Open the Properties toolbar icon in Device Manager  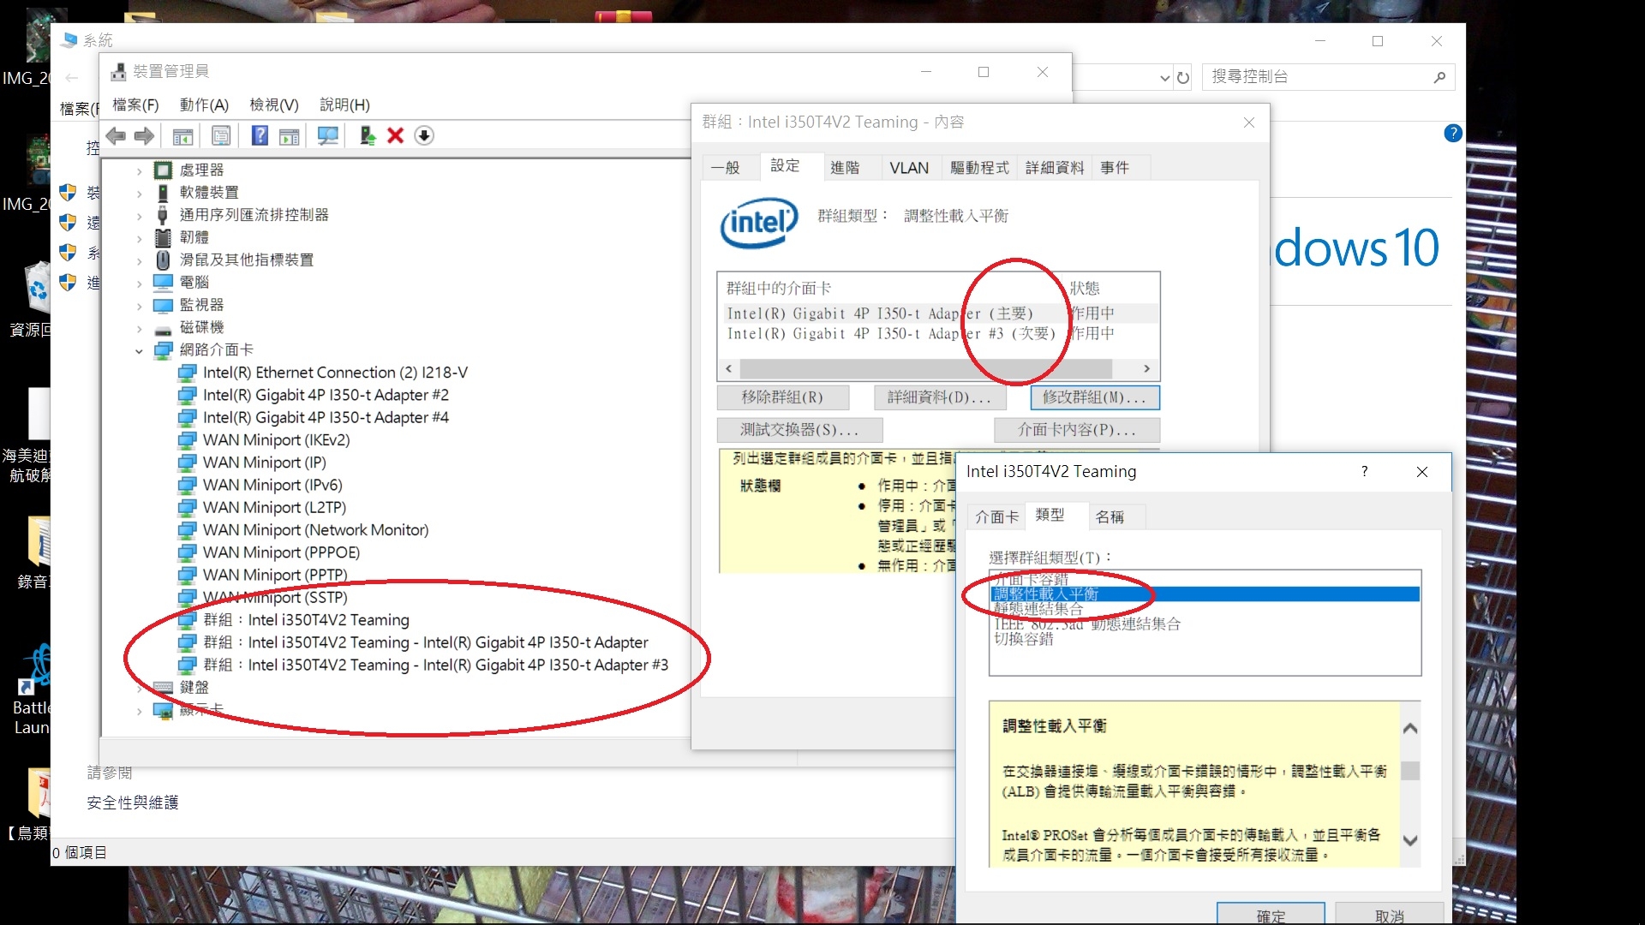pos(221,135)
